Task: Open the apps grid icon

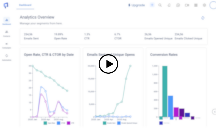Action: [x=196, y=5]
